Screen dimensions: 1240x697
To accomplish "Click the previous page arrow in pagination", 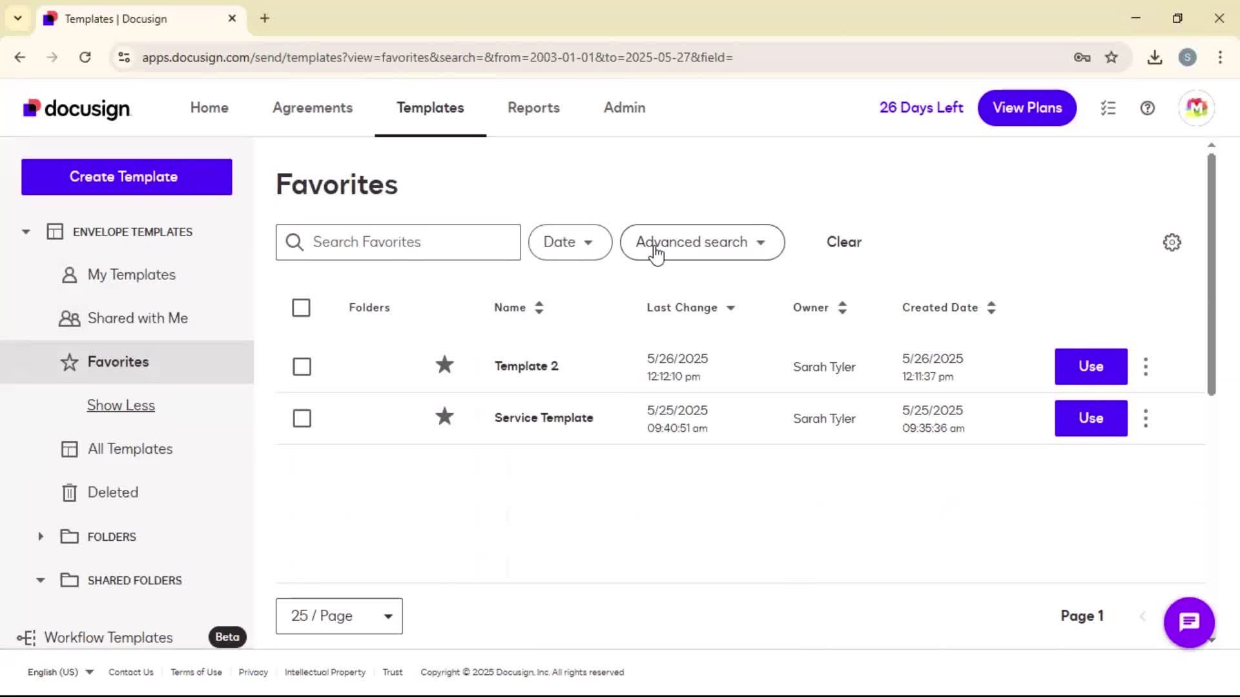I will click(1142, 616).
